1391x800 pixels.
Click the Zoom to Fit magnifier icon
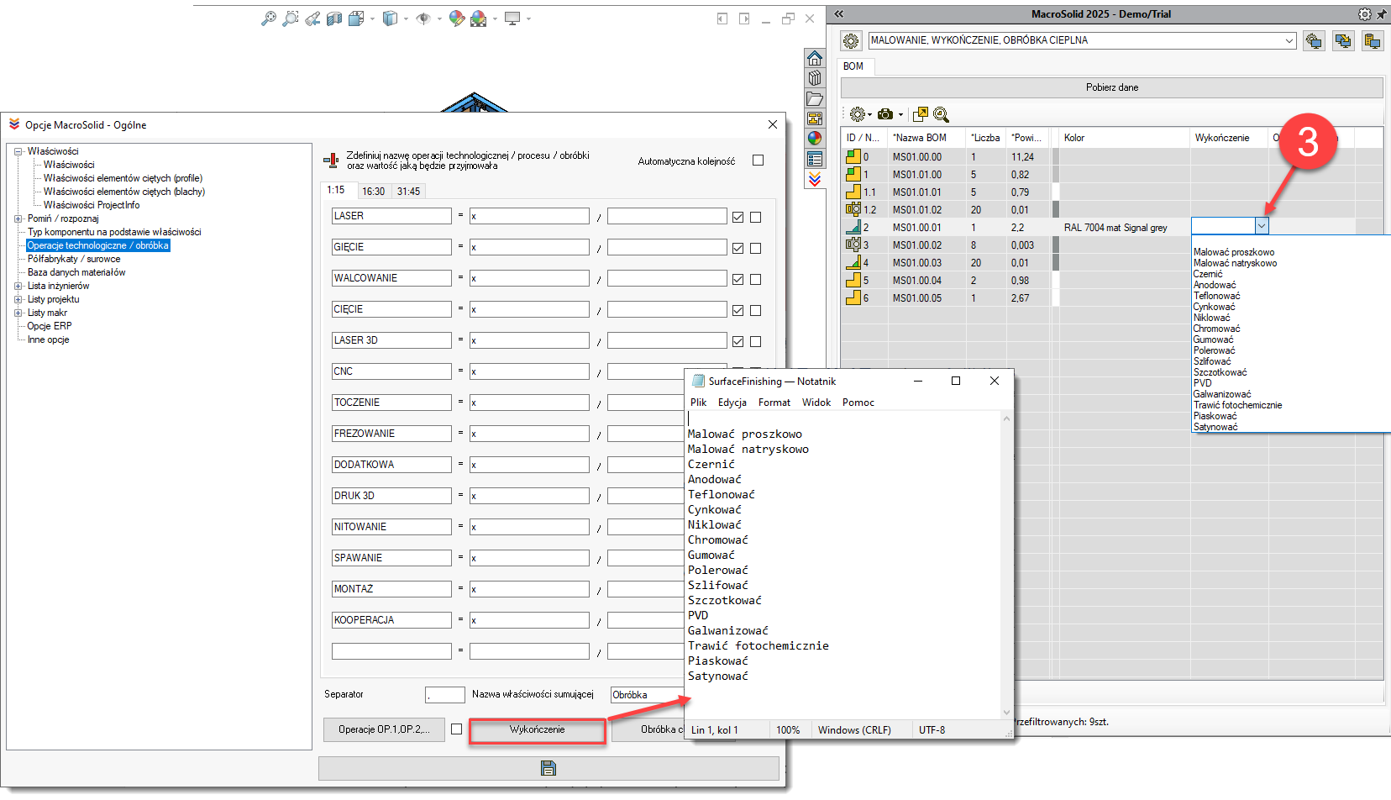pos(268,18)
